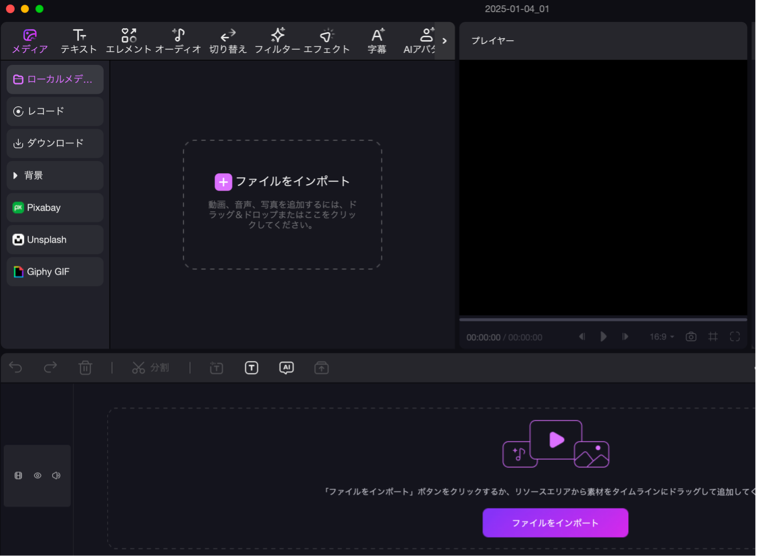Screen dimensions: 758x557
Task: Toggle the track film strip icon
Action: pos(19,476)
